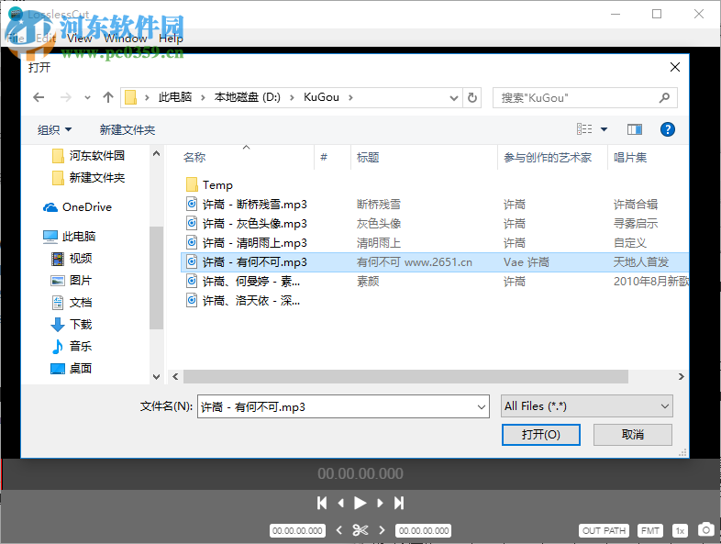The image size is (721, 544).
Task: Open the 视频 library
Action: (72, 259)
